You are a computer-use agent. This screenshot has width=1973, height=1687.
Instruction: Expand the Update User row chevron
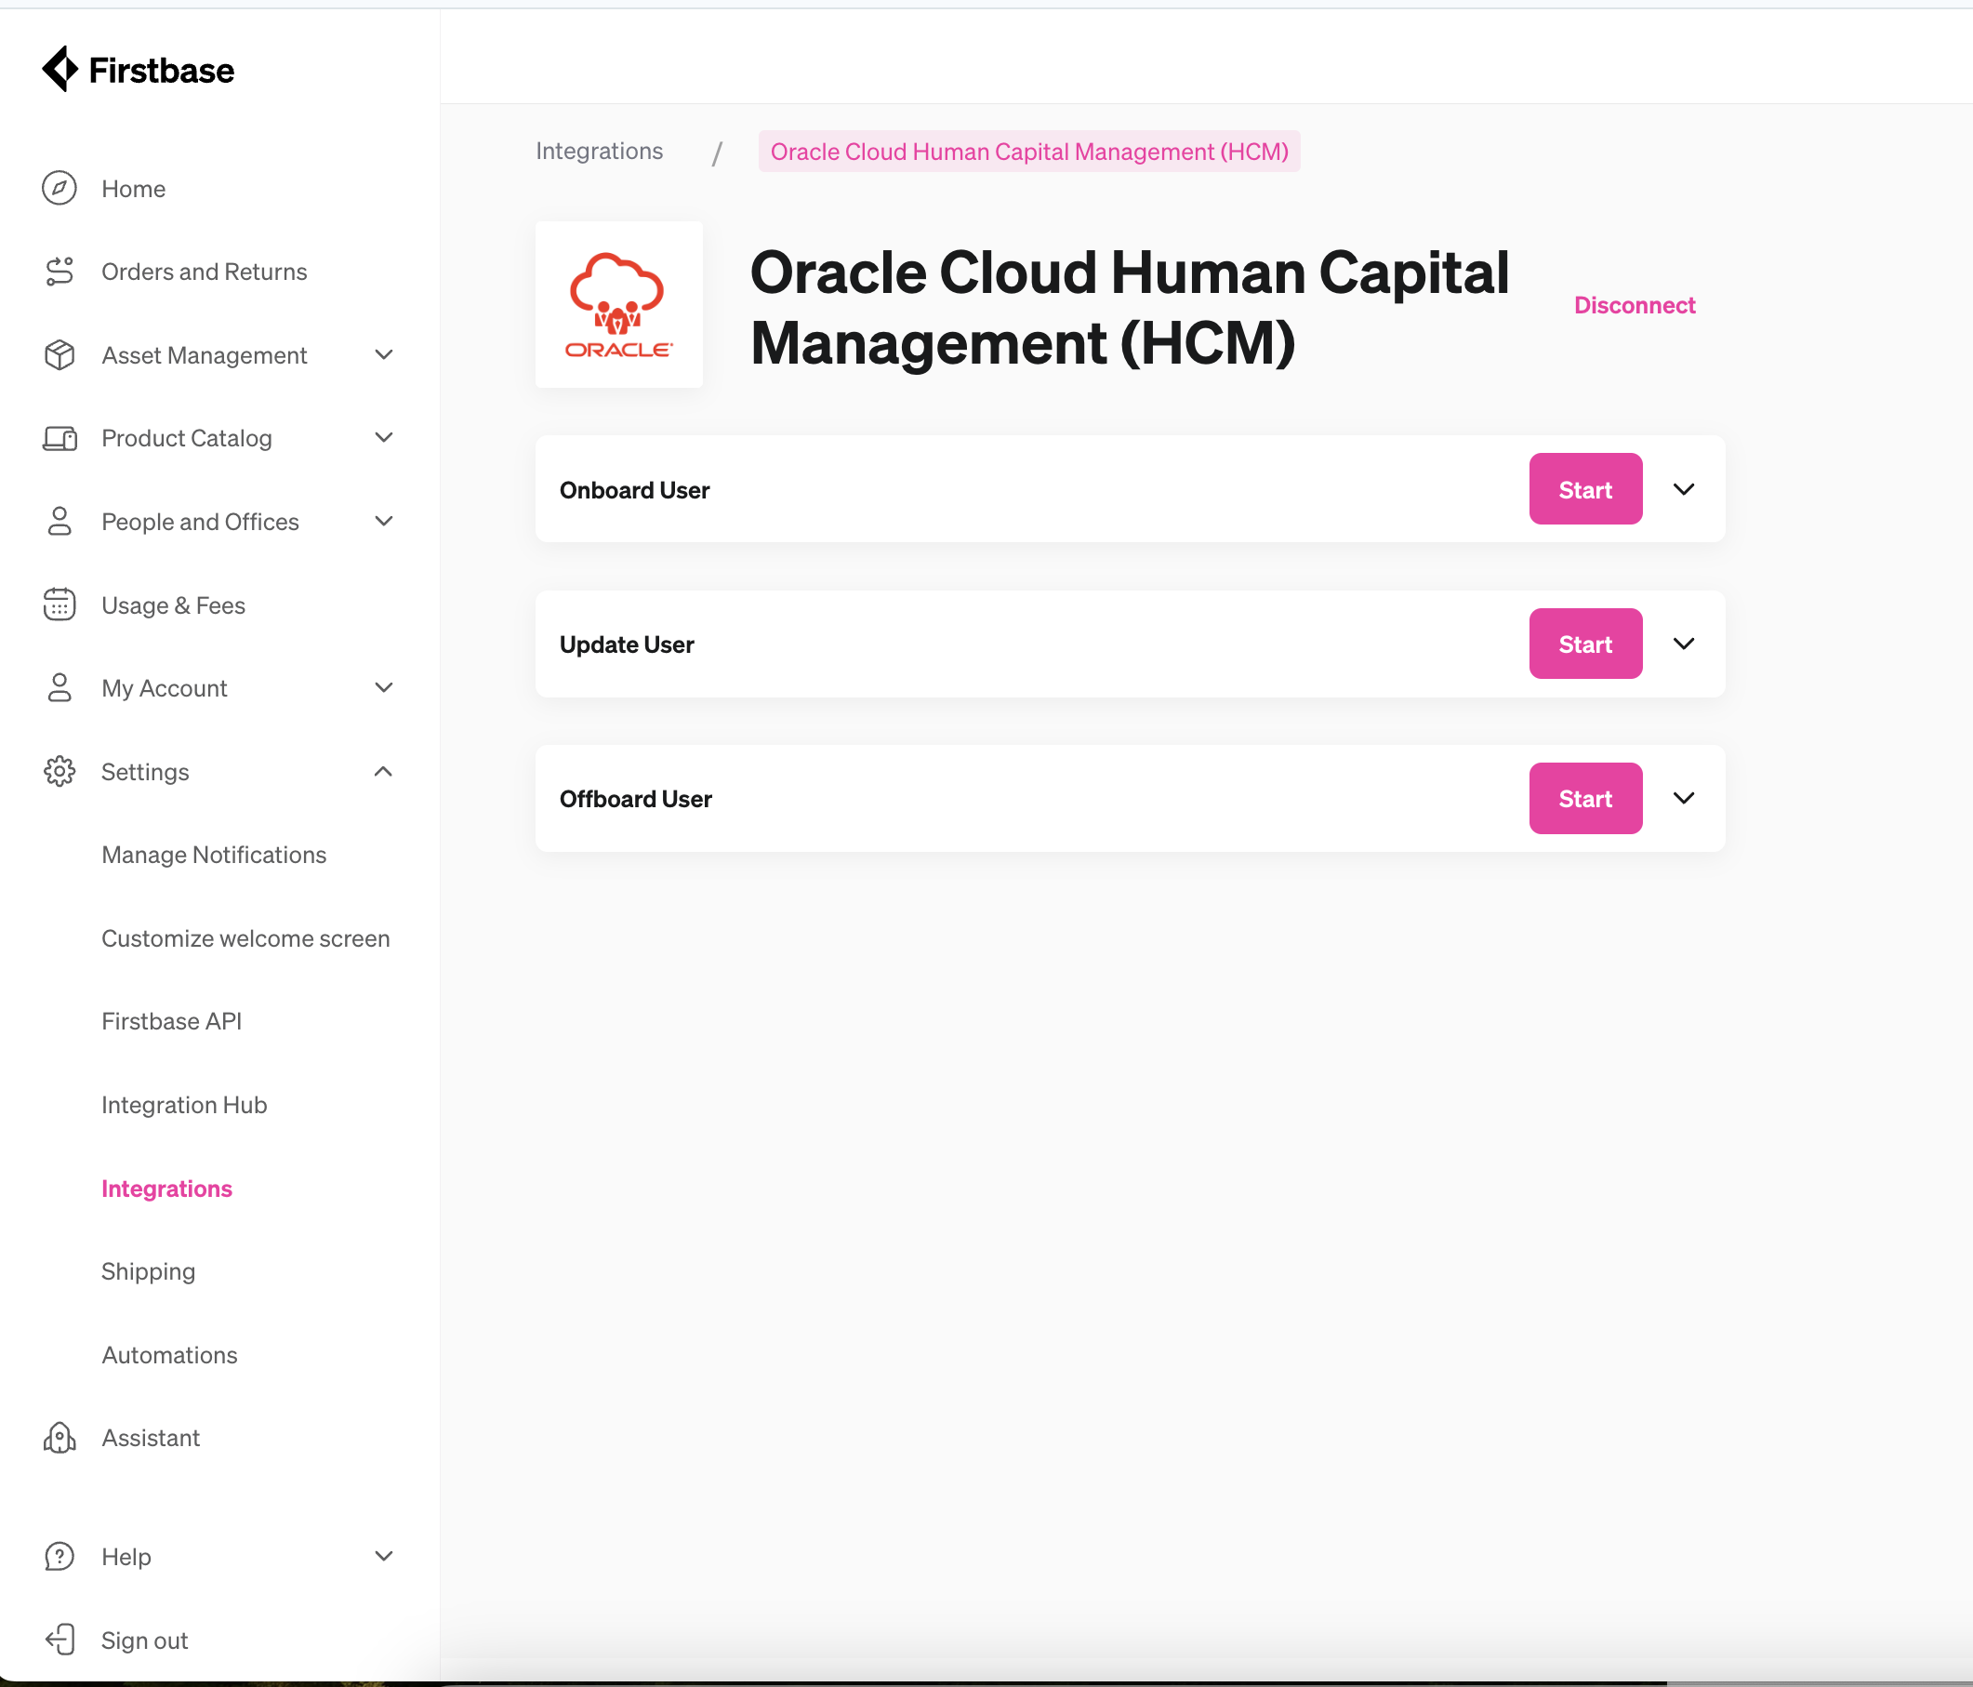click(x=1684, y=644)
